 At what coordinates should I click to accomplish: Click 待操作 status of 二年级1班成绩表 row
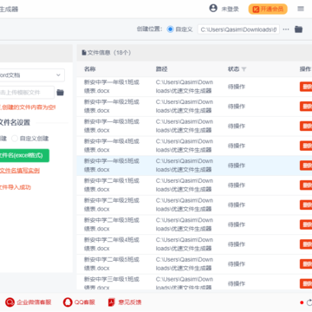[x=237, y=185]
